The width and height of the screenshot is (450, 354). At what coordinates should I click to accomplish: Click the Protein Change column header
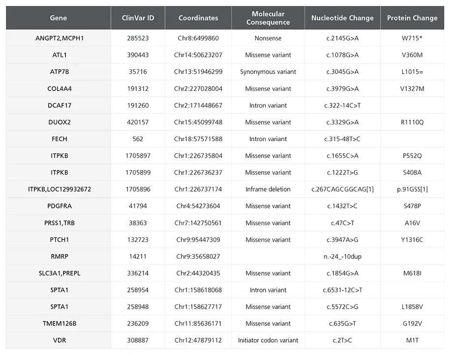[412, 18]
